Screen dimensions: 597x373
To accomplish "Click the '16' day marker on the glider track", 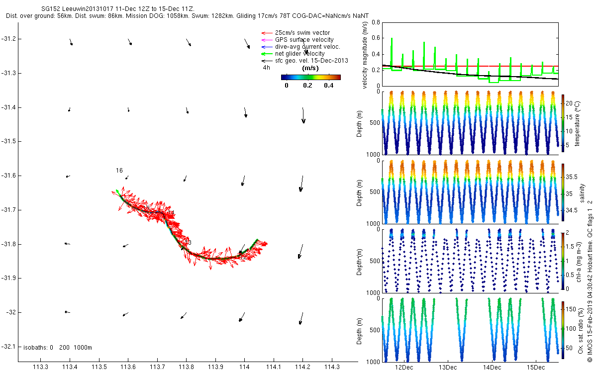I will coord(119,171).
